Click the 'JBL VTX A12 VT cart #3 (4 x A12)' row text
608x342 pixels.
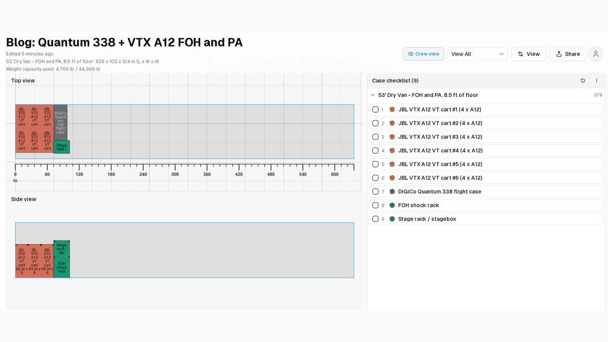click(x=440, y=137)
